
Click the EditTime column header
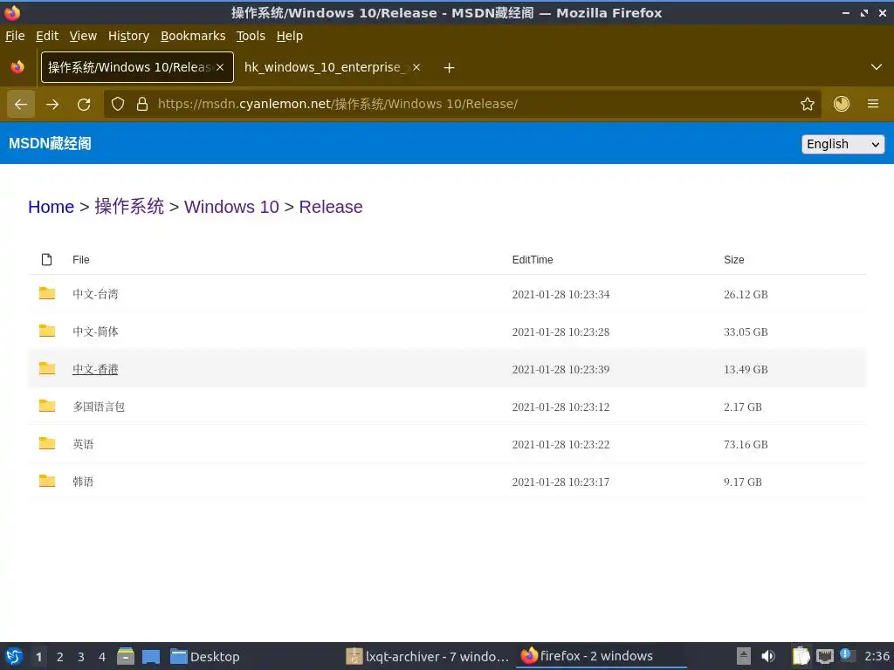point(533,260)
